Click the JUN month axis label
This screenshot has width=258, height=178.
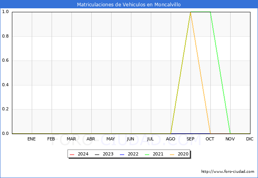[x=131, y=139]
